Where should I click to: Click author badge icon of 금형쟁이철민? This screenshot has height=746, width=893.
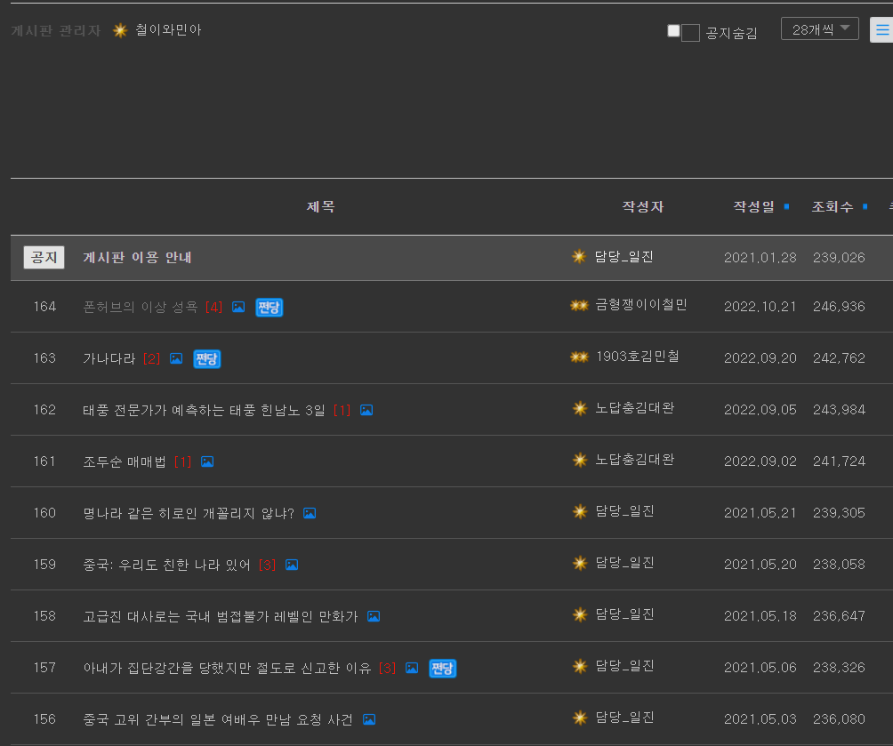coord(579,305)
